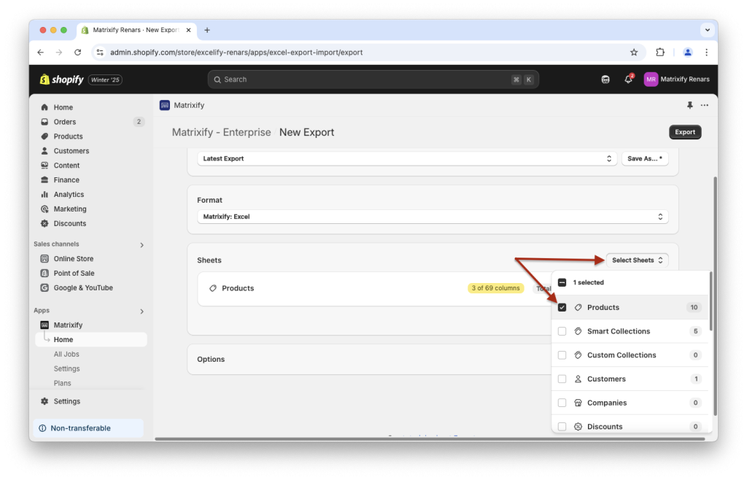Click the 3 of 69 columns badge

tap(495, 288)
